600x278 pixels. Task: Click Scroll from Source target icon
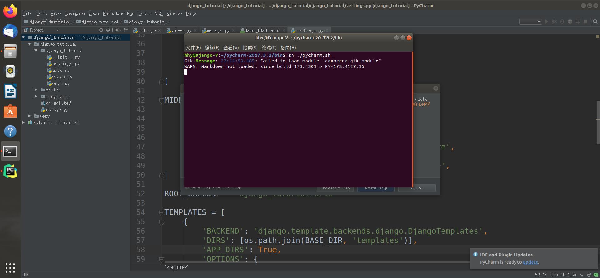point(101,30)
